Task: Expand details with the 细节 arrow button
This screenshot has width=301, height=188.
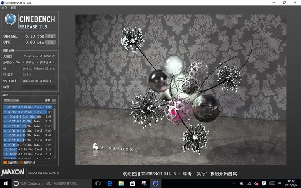Action: (54, 100)
